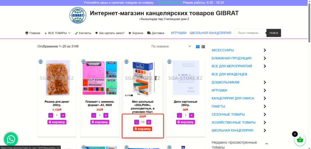Open Корзина in top navigation
This screenshot has height=149, width=311.
[x=136, y=33]
